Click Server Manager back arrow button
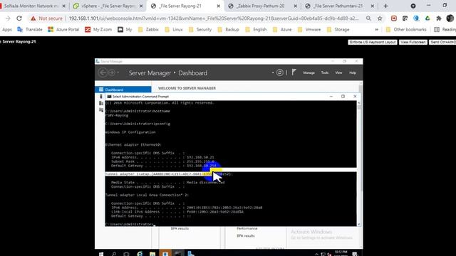Viewport: 456px width, 256px height. (x=103, y=73)
